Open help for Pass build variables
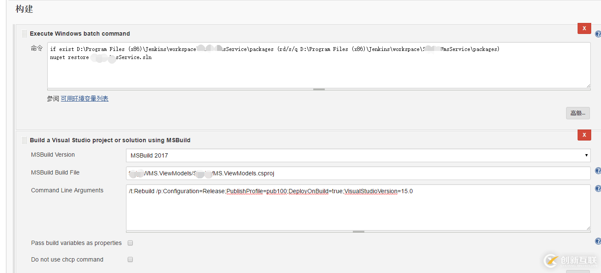 (x=598, y=241)
